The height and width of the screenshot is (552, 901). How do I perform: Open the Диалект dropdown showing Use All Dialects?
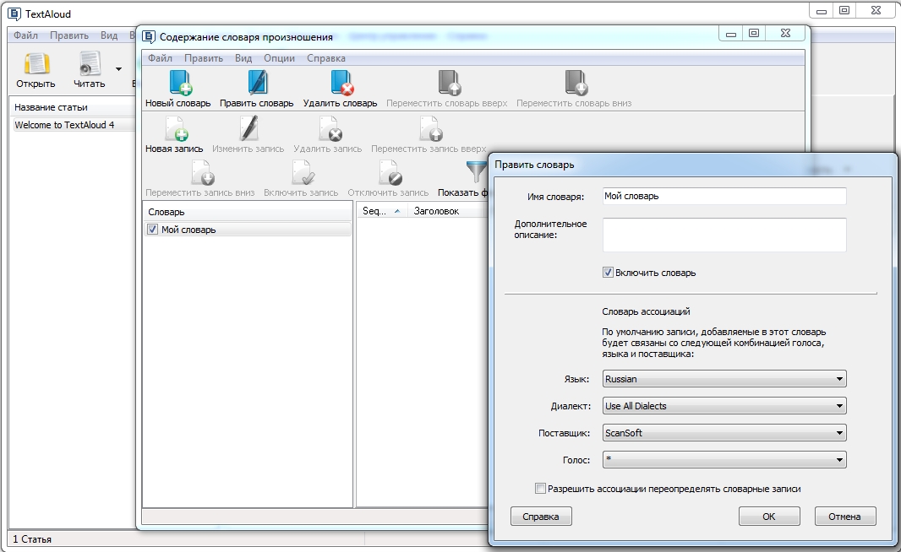724,406
